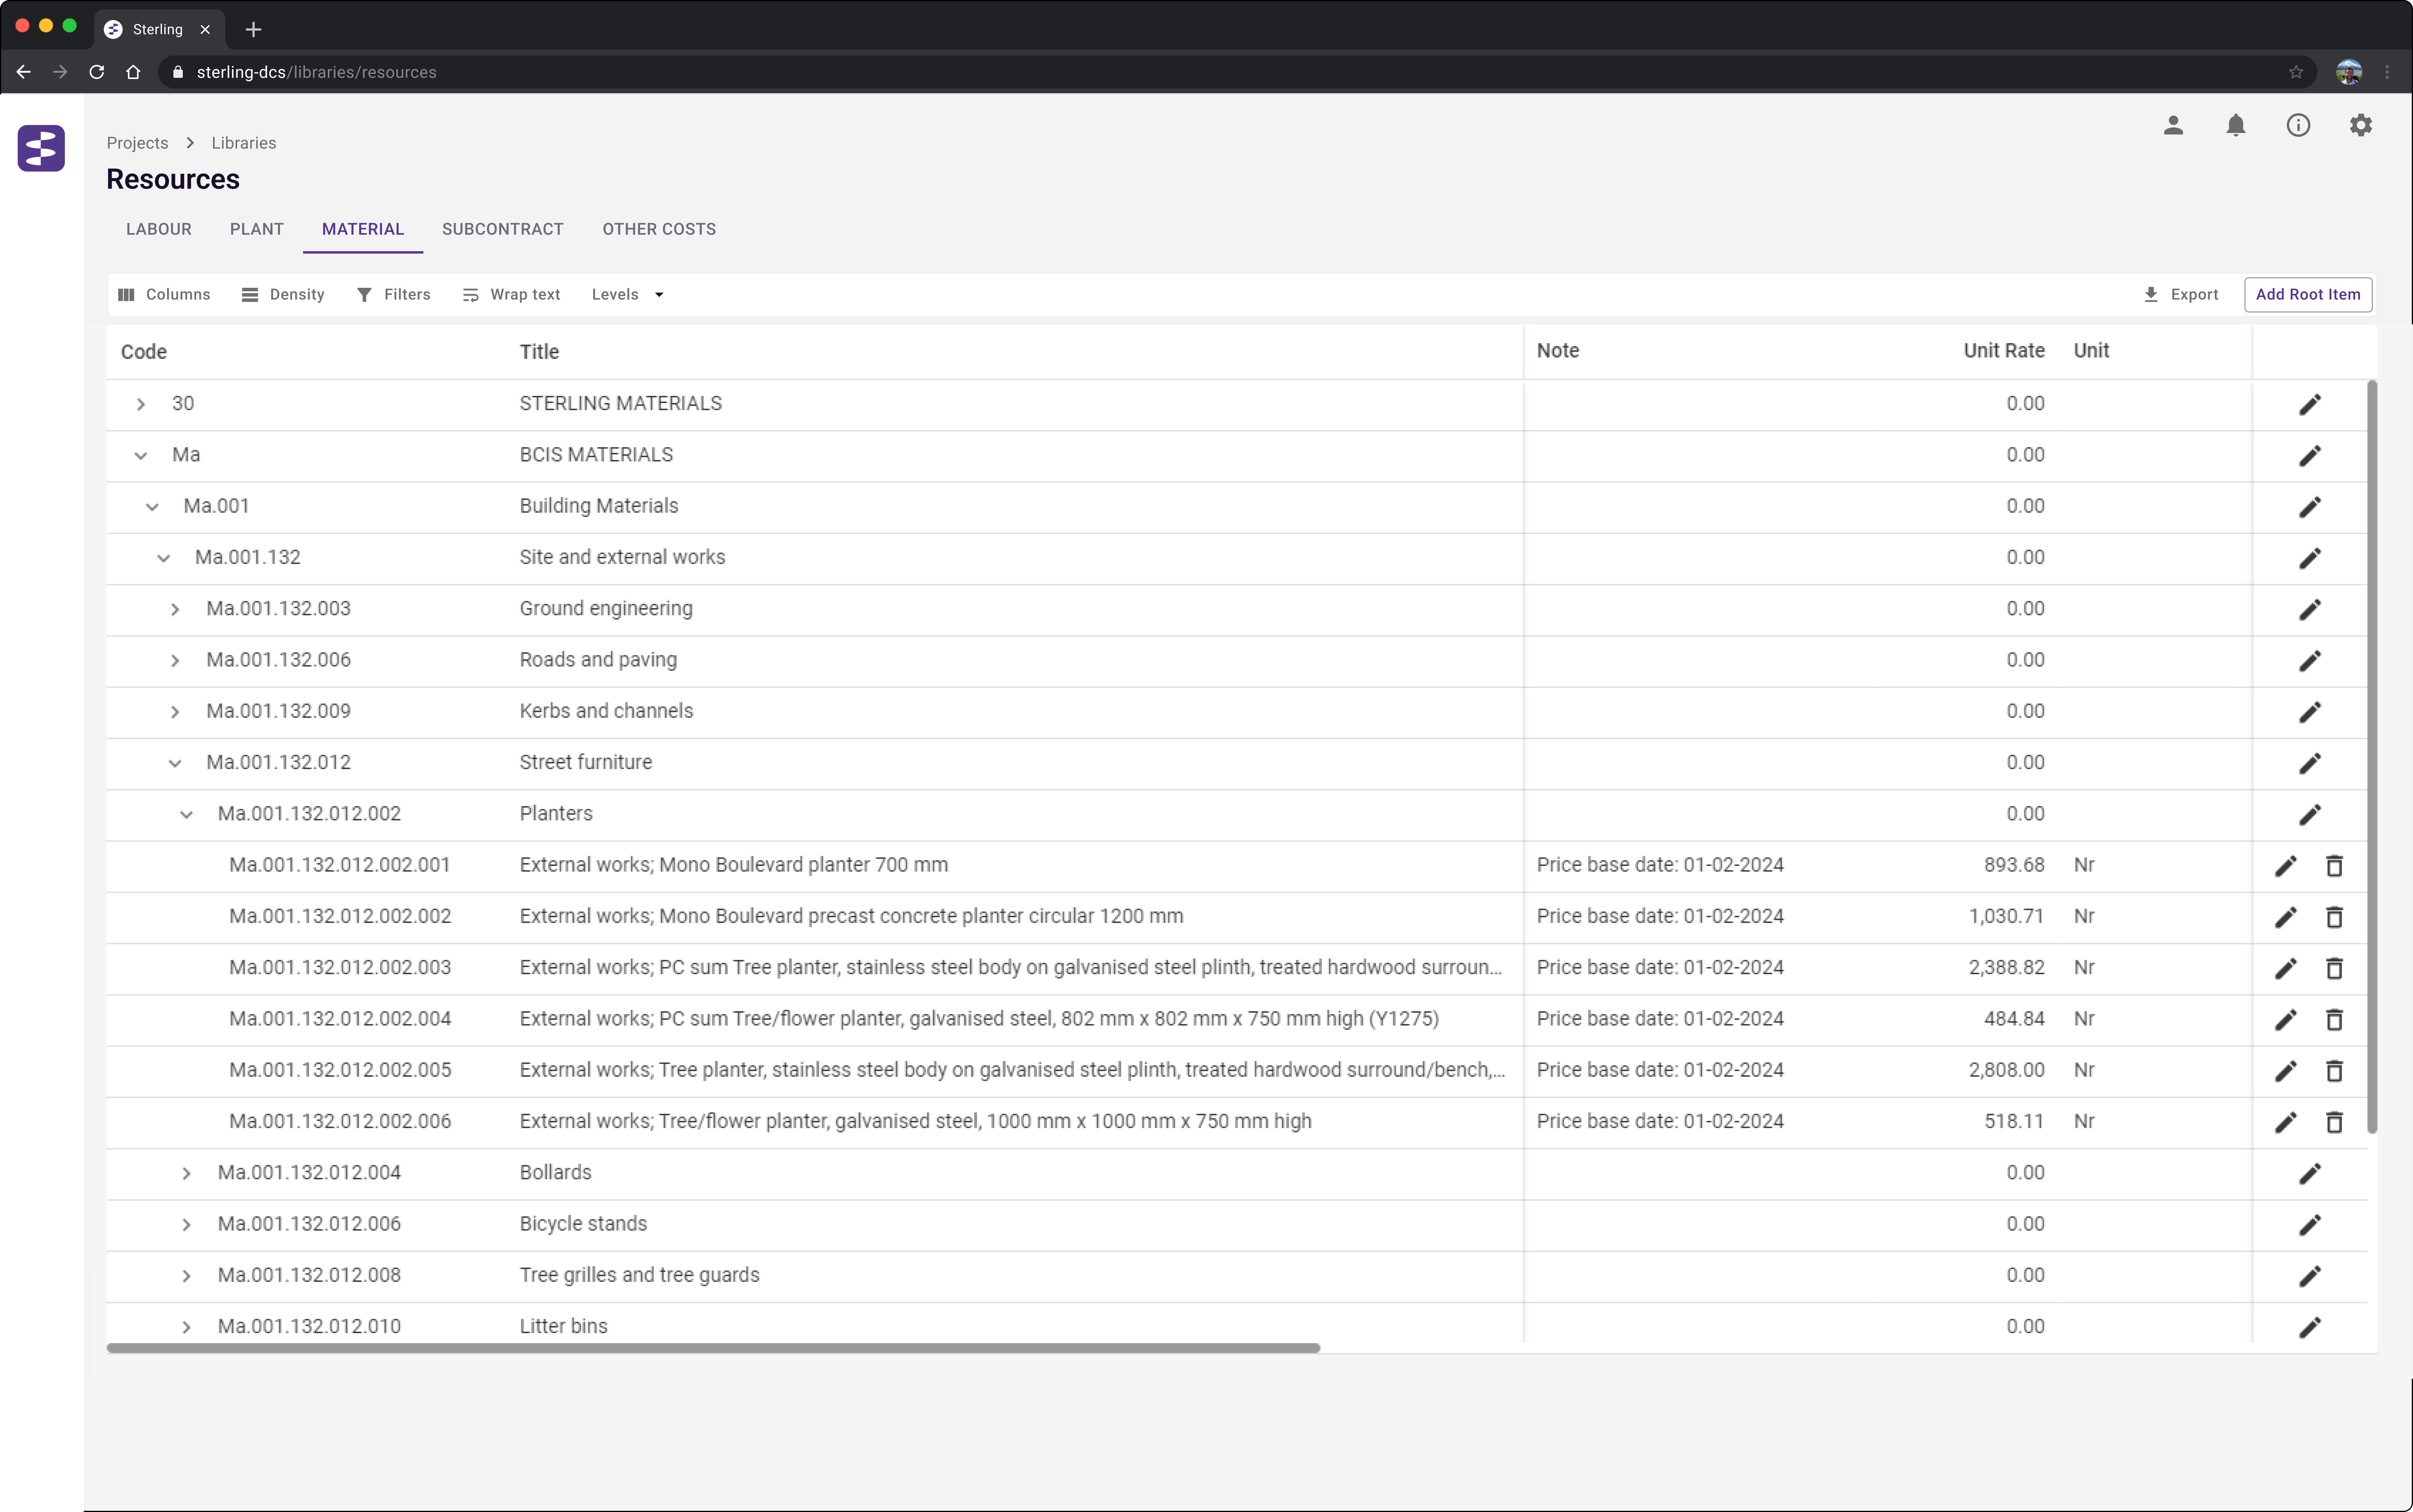Screen dimensions: 2413x1512
Task: Click the Sterling logo icon in sidebar
Action: click(41, 148)
